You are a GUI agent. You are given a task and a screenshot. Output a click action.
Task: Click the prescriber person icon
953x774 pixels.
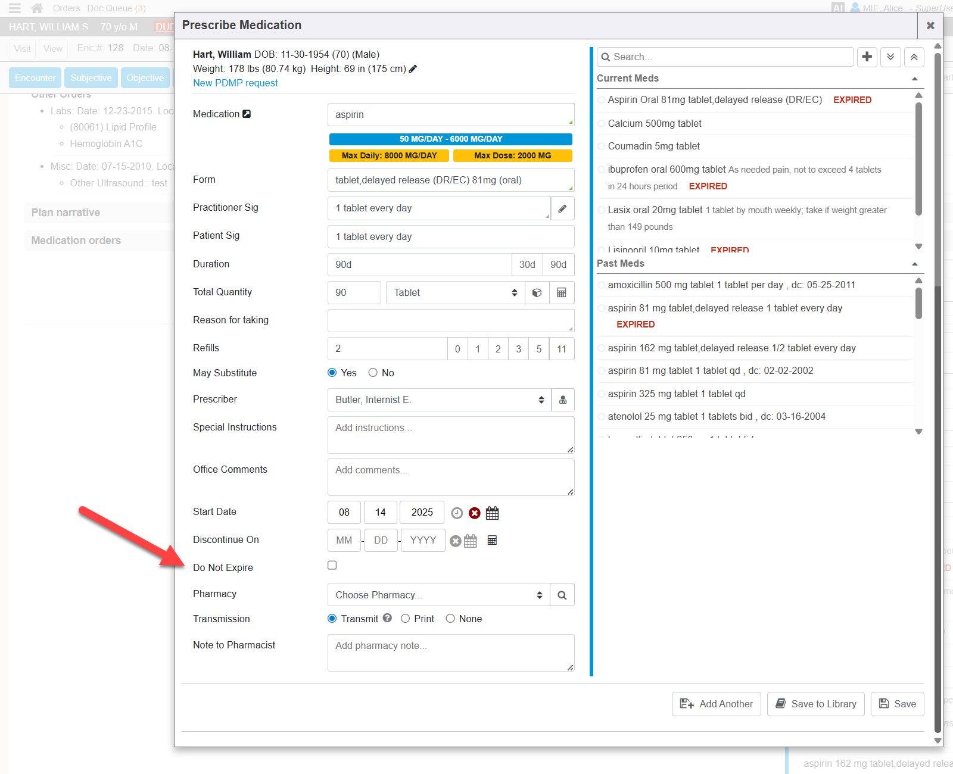pyautogui.click(x=563, y=400)
